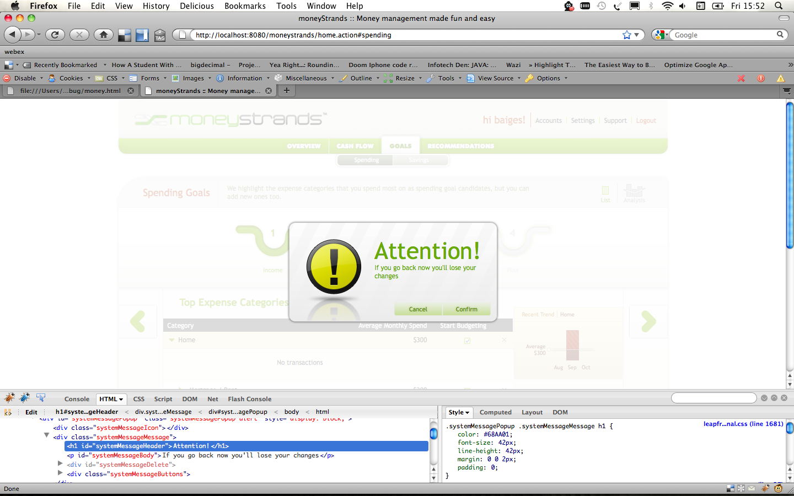Screen dimensions: 794x496
Task: Click the red error indicator in Web Developer toolbar
Action: [x=761, y=78]
